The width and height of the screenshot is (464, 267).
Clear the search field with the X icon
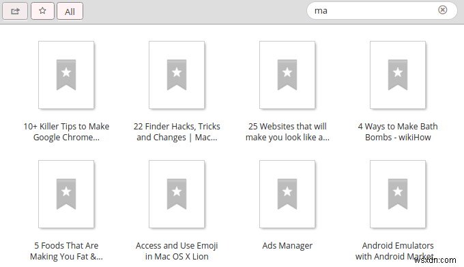(x=442, y=10)
